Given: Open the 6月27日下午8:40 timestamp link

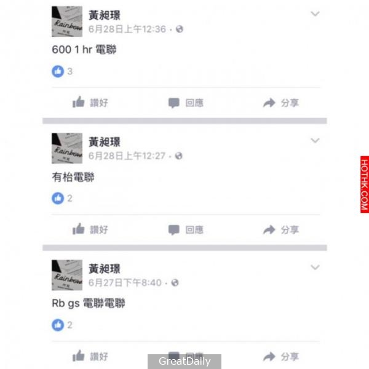Looking at the screenshot, I should click(125, 283).
